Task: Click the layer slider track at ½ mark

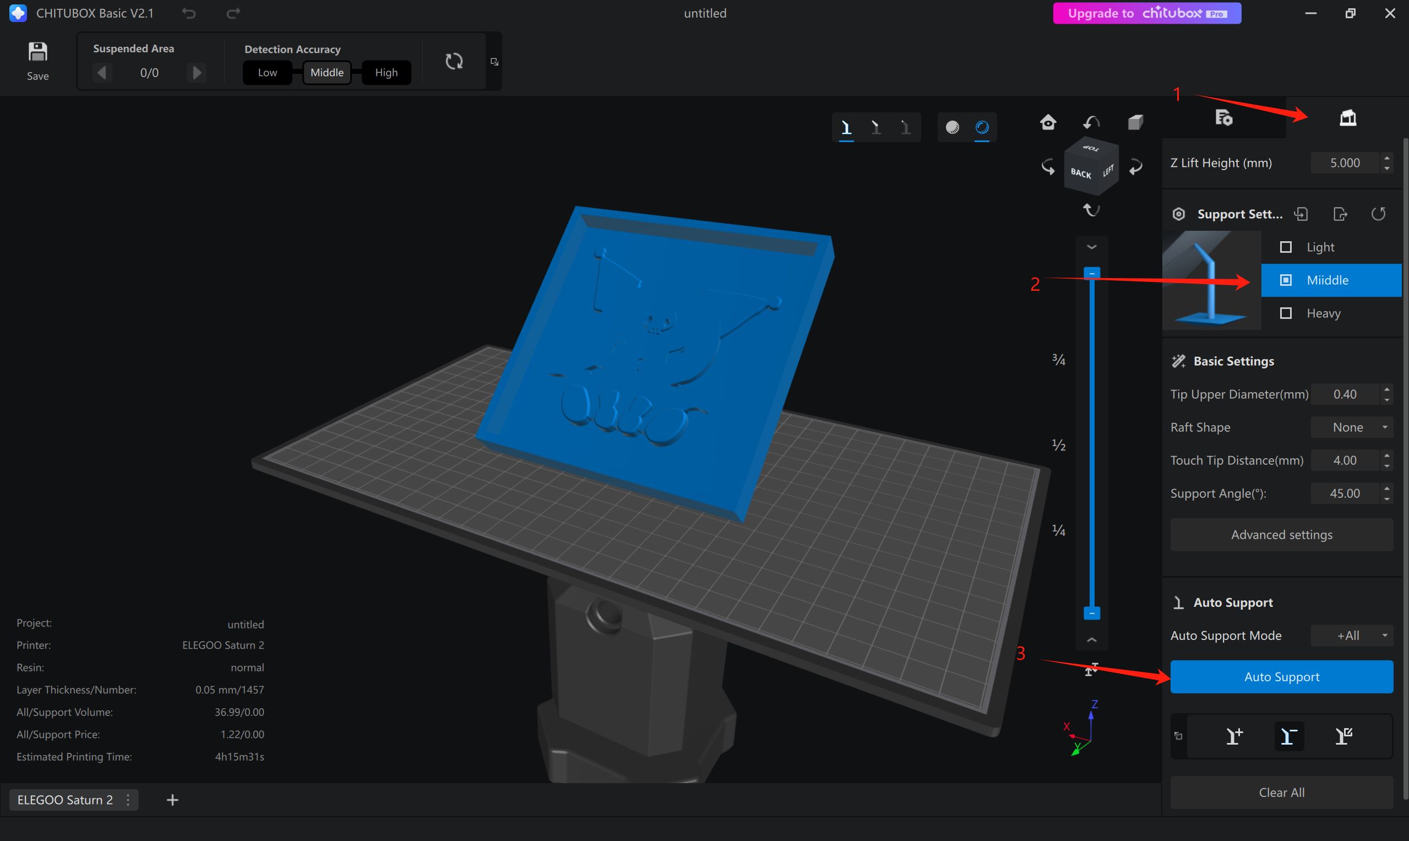Action: pos(1092,445)
